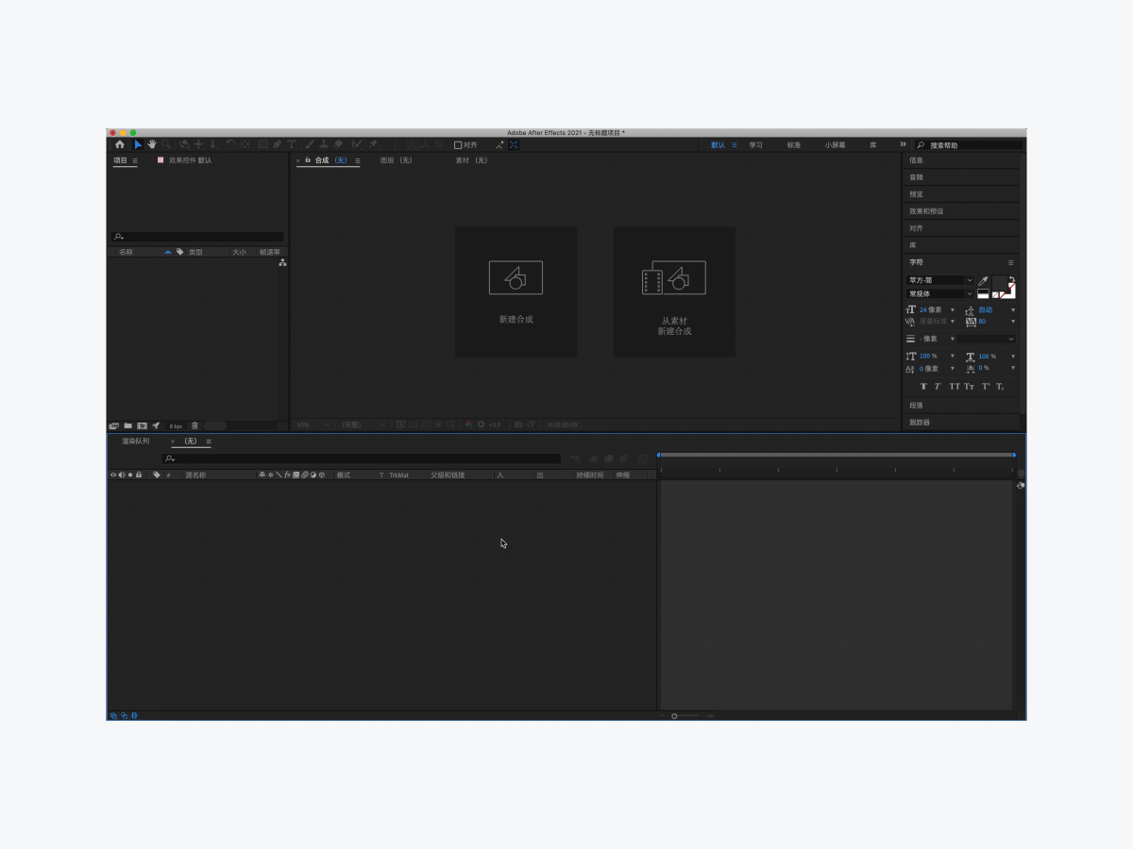1133x849 pixels.
Task: Toggle the In/Out/Duration/Stretch panes icon
Action: (134, 715)
